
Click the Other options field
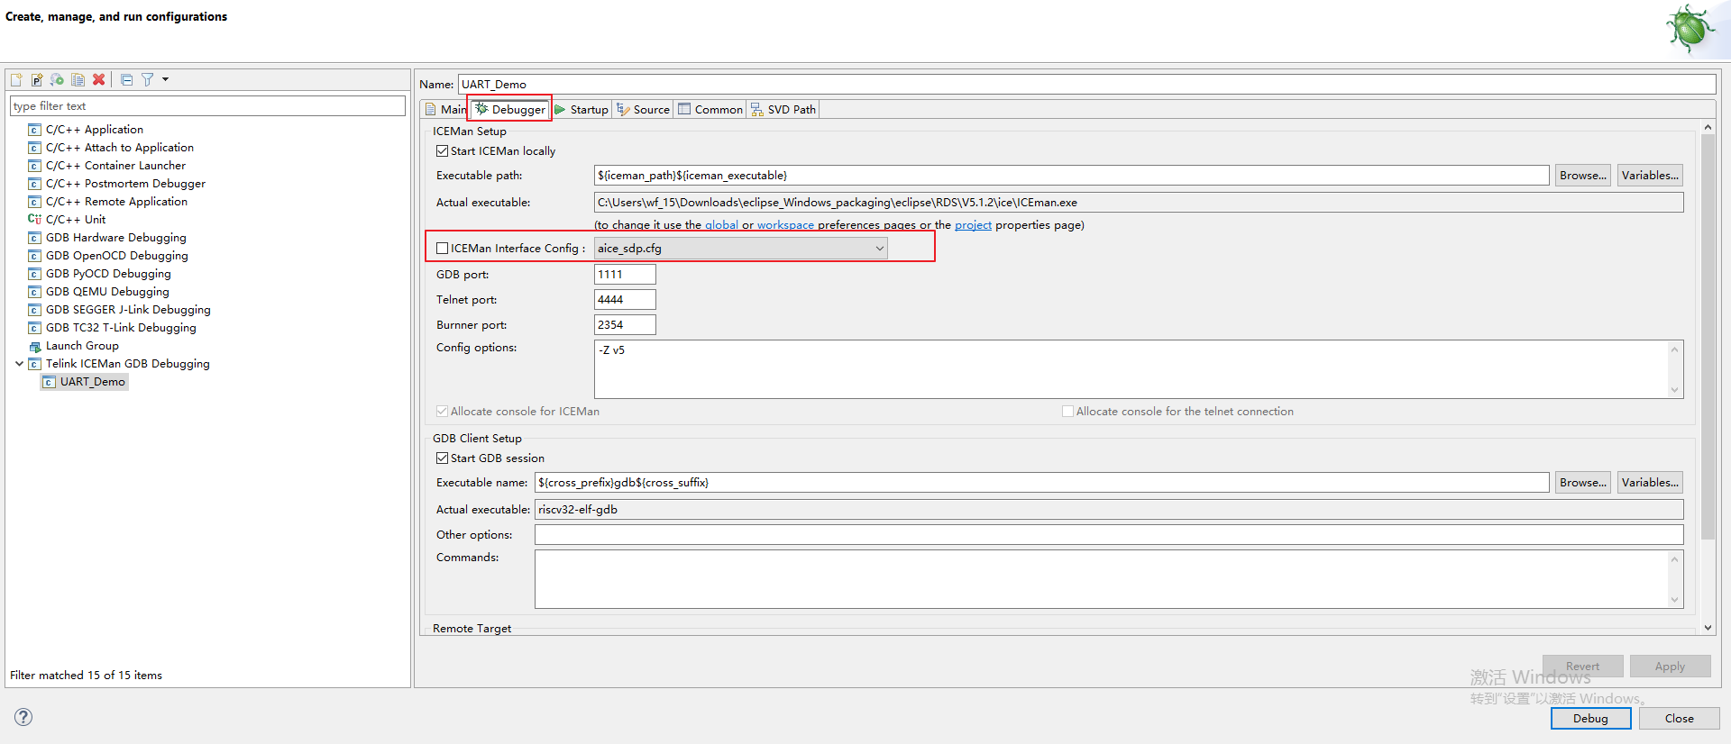point(1109,535)
